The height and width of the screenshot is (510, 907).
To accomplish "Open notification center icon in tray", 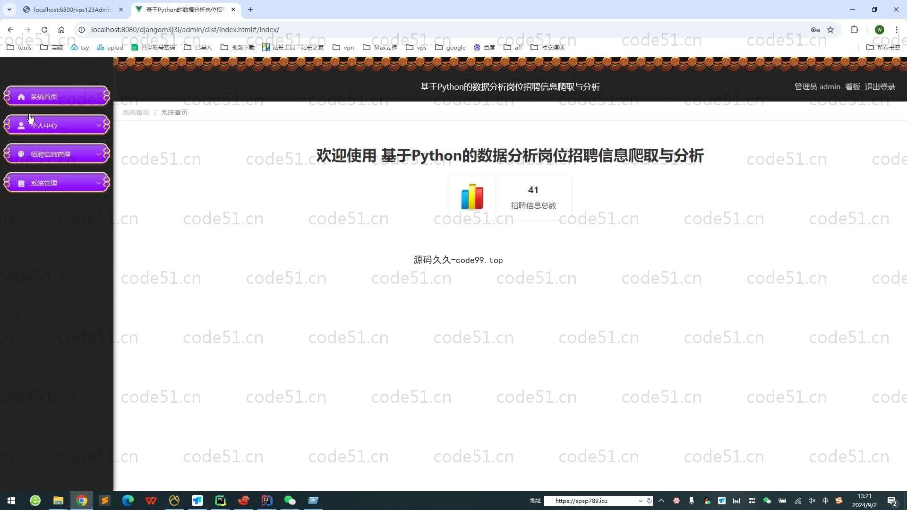I will coord(892,501).
